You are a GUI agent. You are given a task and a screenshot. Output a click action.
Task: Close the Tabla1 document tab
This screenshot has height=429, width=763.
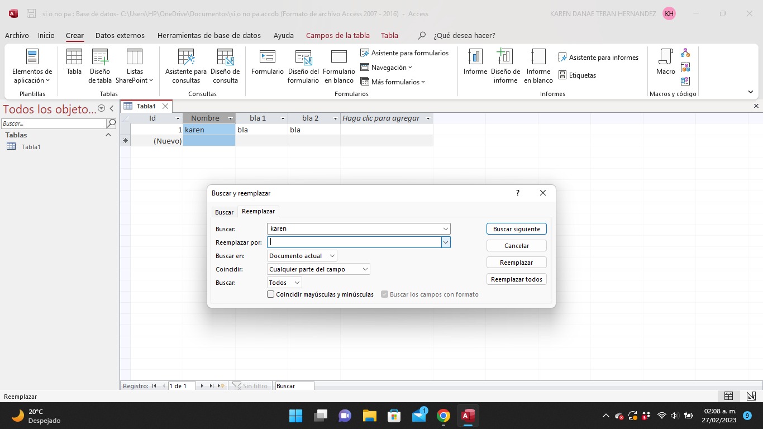[165, 106]
